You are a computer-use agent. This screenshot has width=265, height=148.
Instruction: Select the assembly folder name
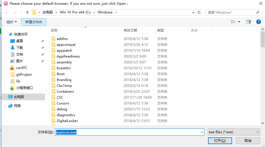(64, 62)
